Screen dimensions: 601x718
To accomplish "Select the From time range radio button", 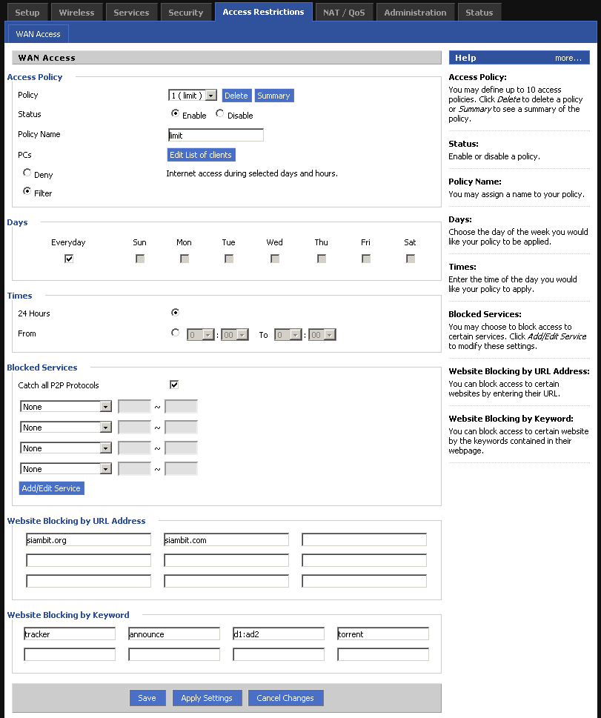I will 175,333.
